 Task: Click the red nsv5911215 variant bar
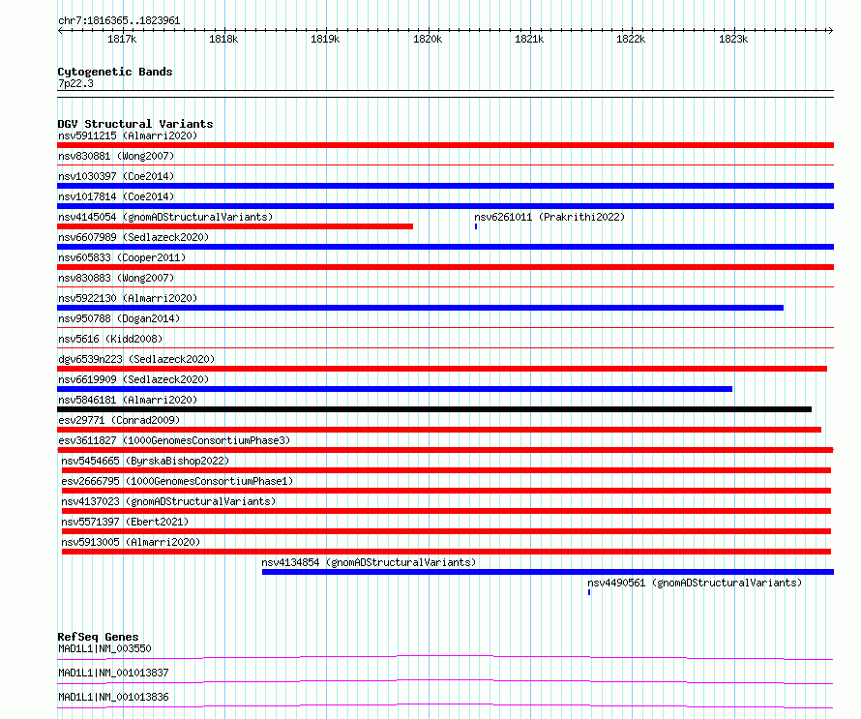(445, 145)
